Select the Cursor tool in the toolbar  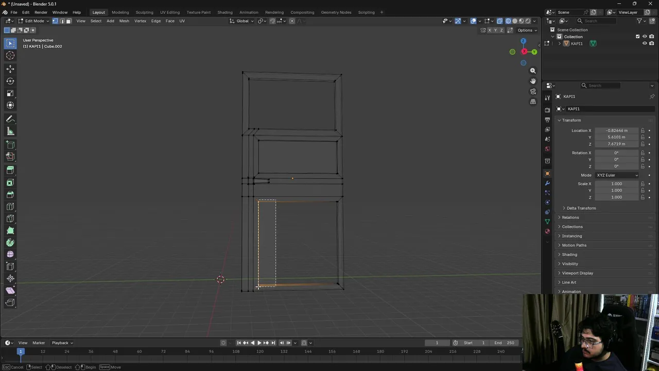tap(10, 56)
